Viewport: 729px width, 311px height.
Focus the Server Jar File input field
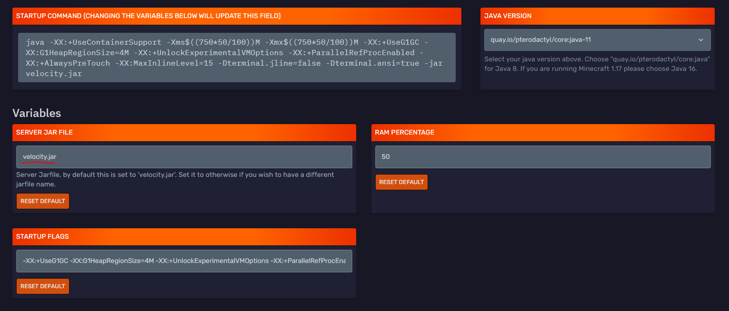tap(184, 157)
